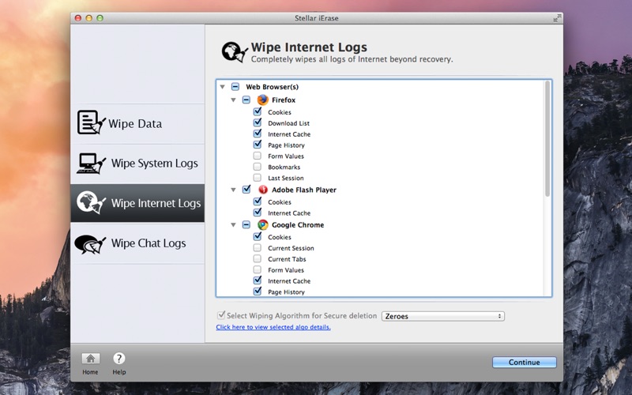
Task: Uncheck Google Chrome Cookies checkbox
Action: click(258, 236)
